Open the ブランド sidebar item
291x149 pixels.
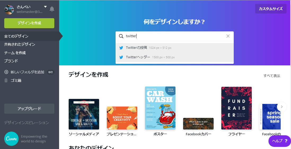[x=11, y=61]
